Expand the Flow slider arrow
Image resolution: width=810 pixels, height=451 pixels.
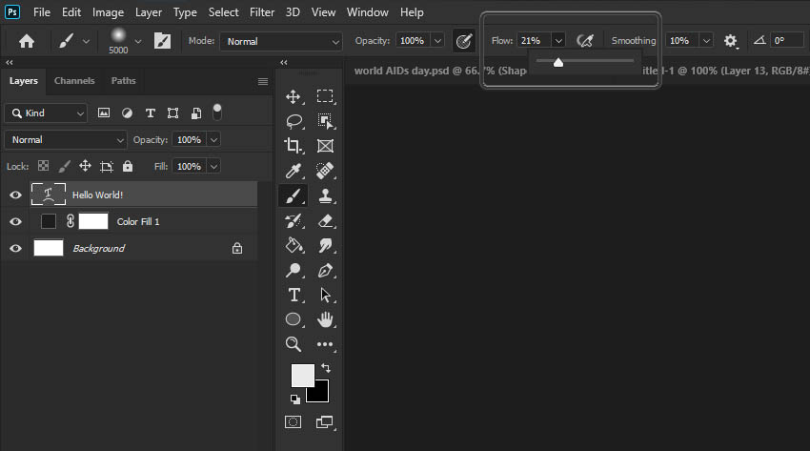(x=558, y=41)
